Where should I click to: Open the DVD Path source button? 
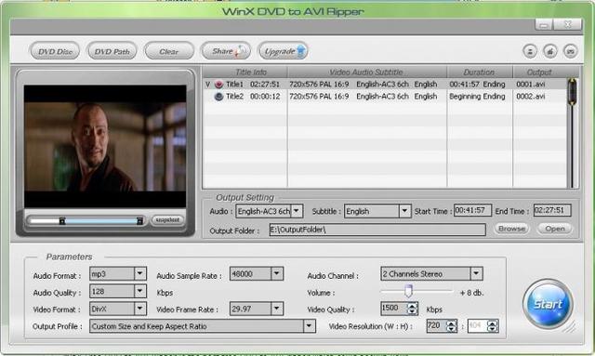[x=112, y=51]
